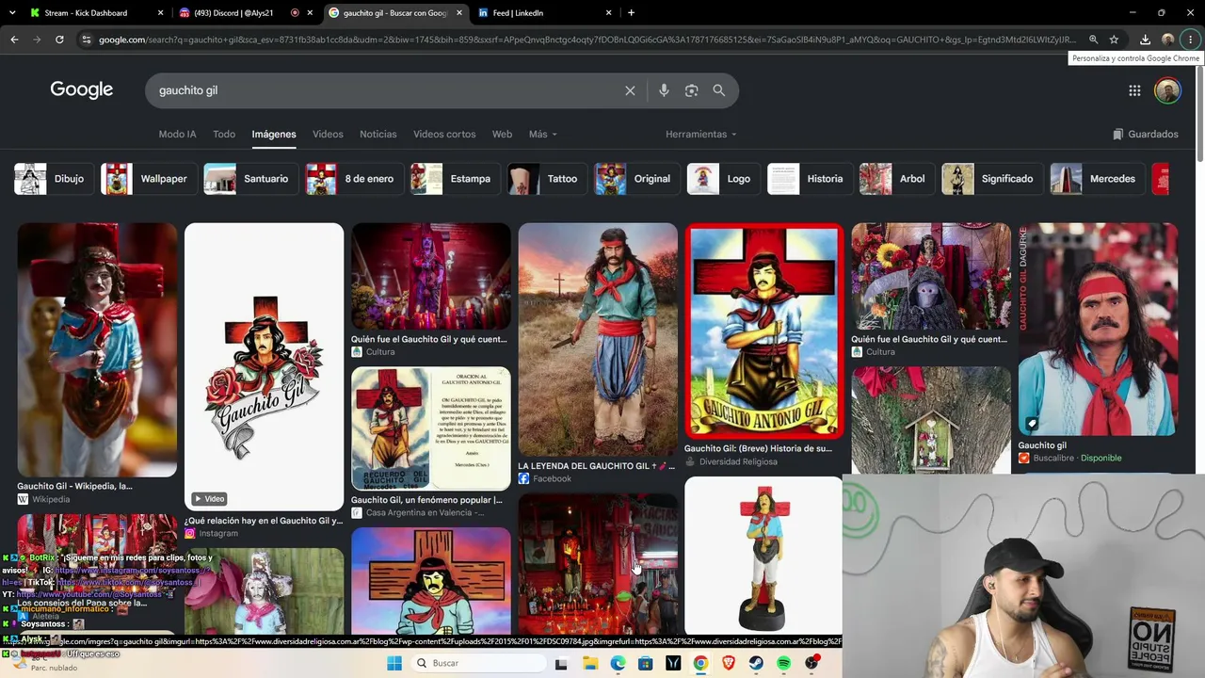The image size is (1205, 678).
Task: Switch to the Todo results tab
Action: [x=224, y=134]
